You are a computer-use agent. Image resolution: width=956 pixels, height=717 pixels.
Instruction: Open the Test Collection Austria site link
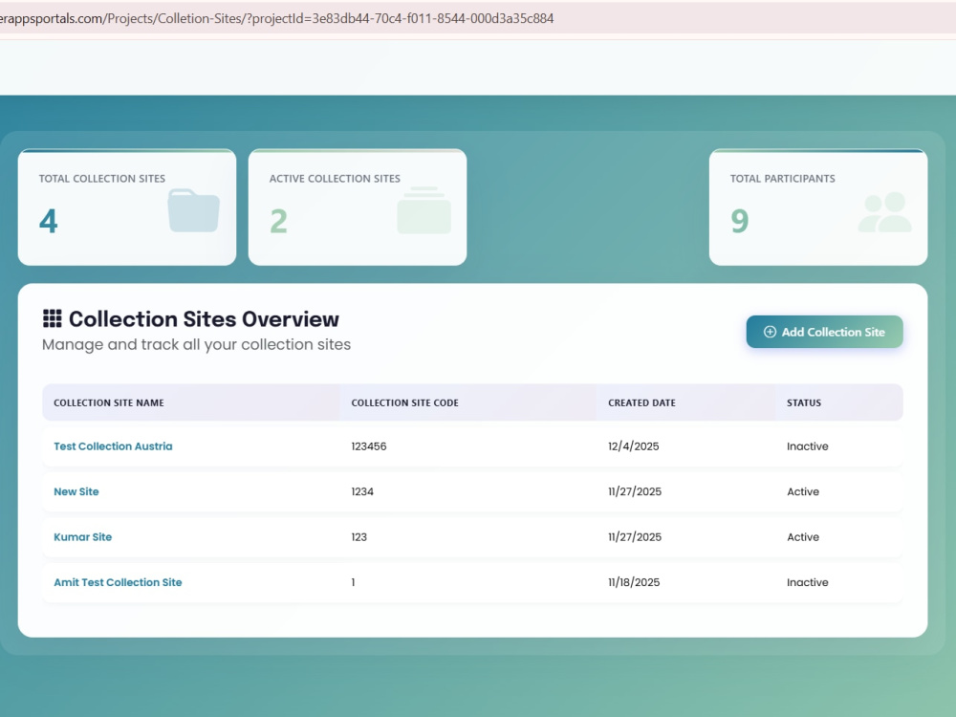113,446
